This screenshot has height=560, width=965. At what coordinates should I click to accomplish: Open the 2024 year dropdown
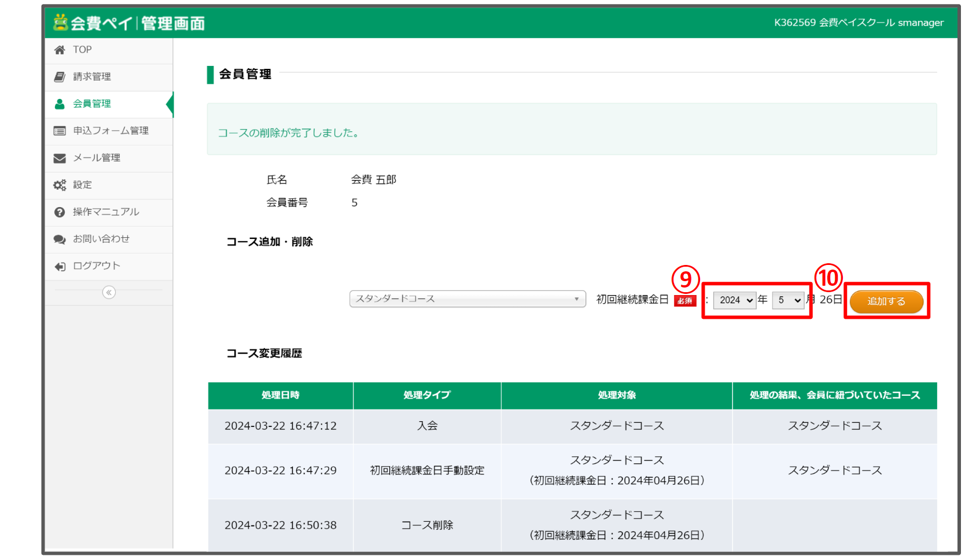(x=735, y=300)
